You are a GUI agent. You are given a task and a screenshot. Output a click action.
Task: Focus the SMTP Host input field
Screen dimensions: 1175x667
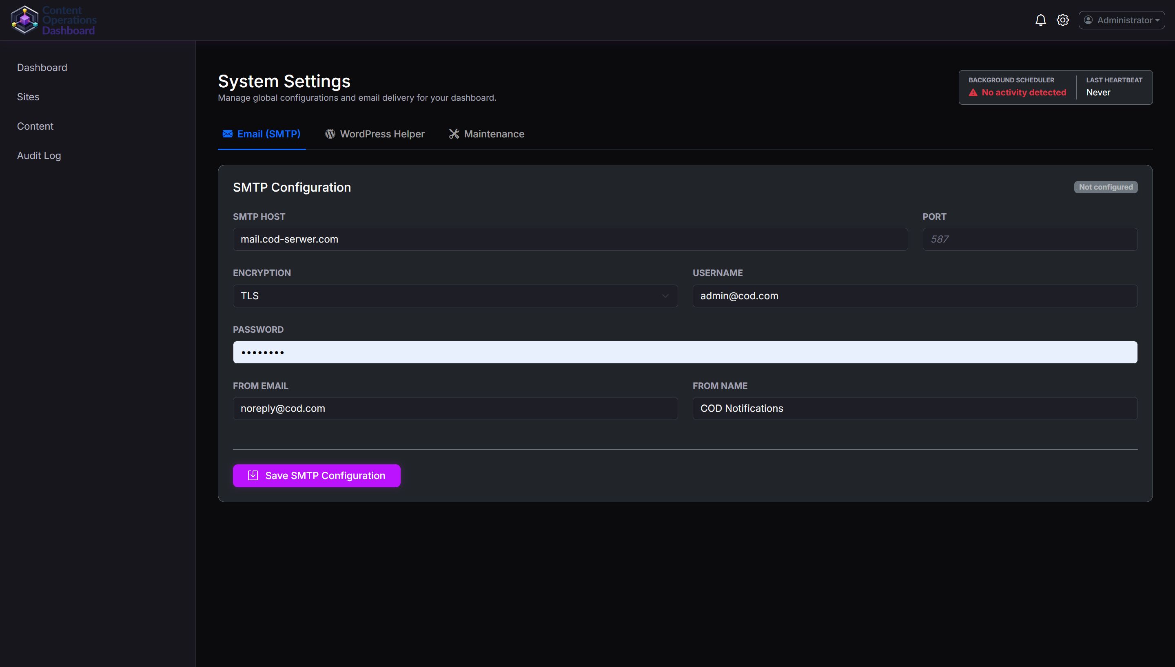tap(570, 239)
